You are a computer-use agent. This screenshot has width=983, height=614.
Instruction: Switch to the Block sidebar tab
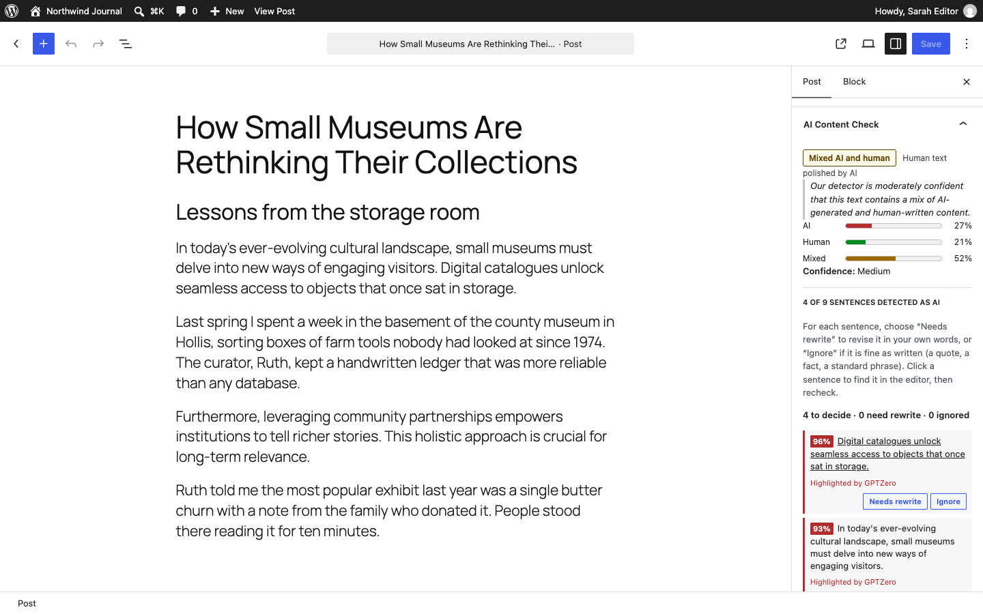pyautogui.click(x=854, y=82)
